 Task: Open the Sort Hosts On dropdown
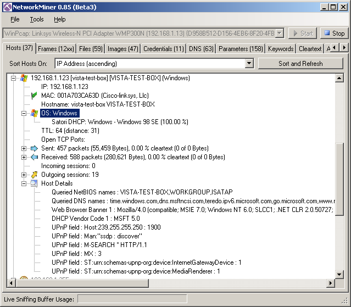click(249, 64)
